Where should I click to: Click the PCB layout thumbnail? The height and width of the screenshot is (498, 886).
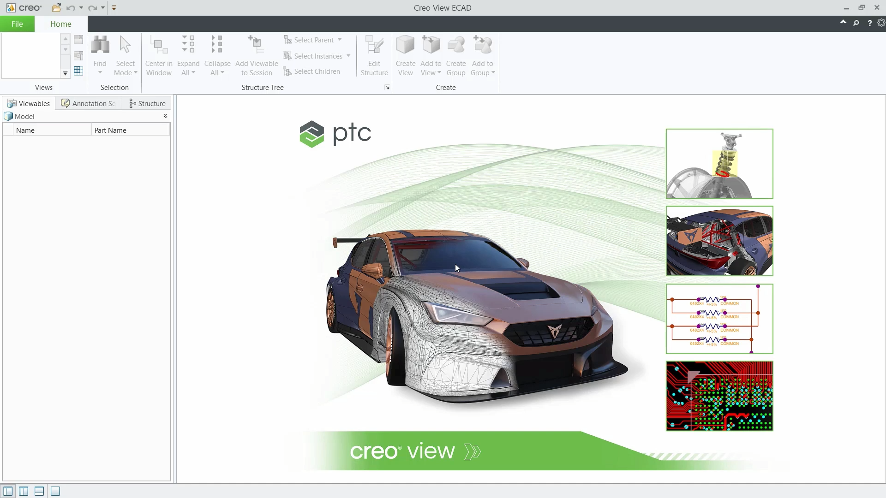point(719,396)
